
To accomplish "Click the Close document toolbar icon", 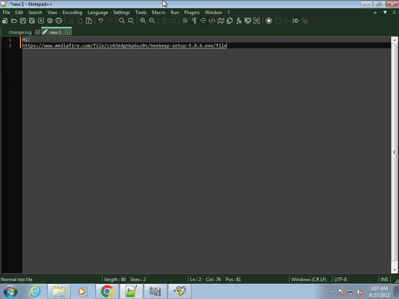I will point(41,21).
